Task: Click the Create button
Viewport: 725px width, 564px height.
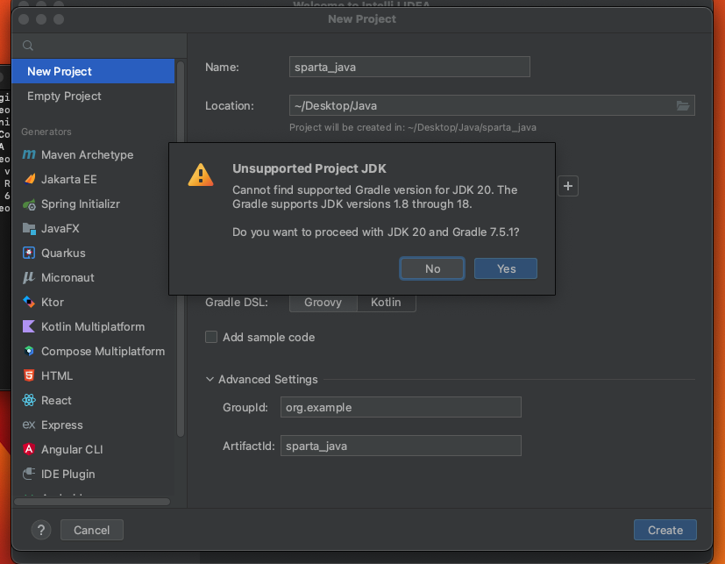Action: point(665,530)
